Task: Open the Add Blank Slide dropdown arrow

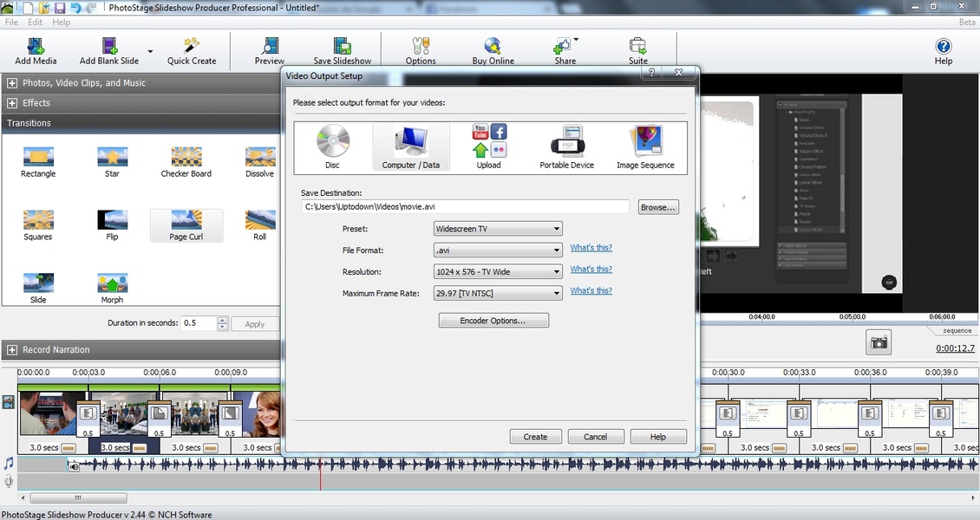Action: pyautogui.click(x=150, y=51)
